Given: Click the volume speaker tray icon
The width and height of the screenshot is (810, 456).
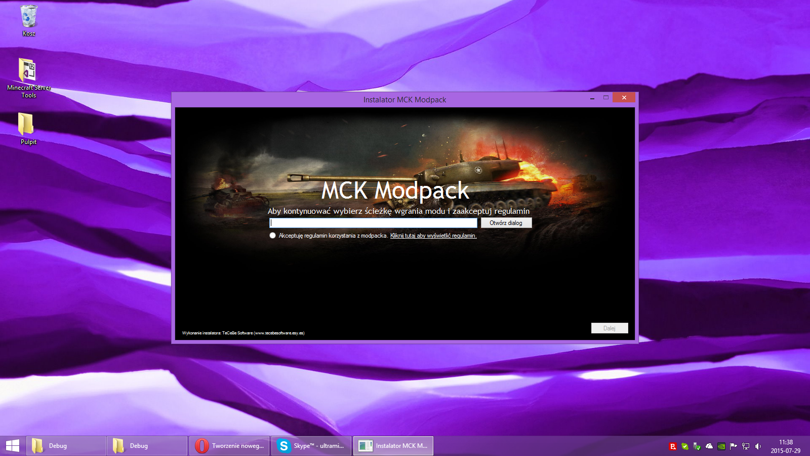Looking at the screenshot, I should coord(758,446).
